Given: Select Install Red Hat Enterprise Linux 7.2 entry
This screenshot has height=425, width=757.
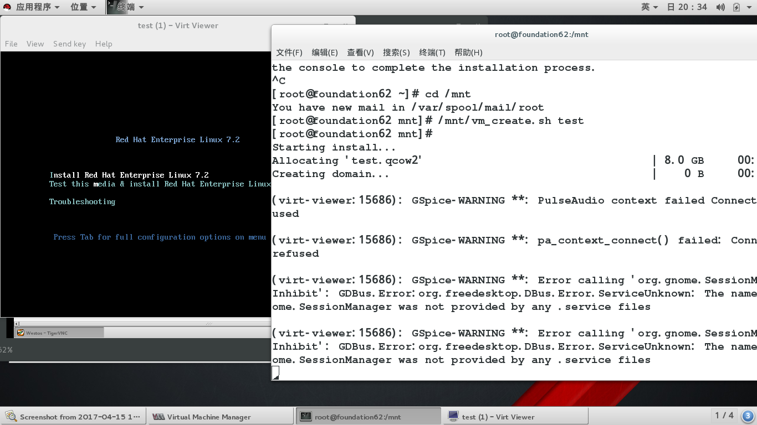Looking at the screenshot, I should point(129,175).
